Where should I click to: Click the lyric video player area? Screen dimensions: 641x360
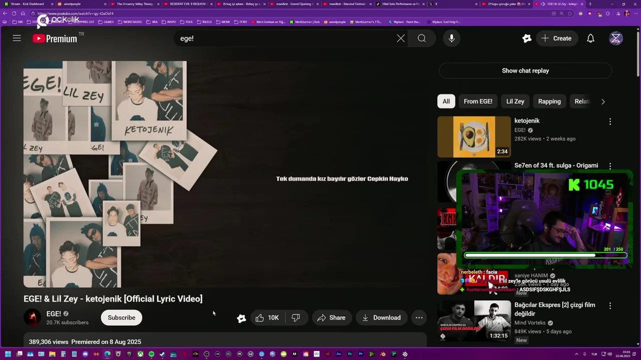coord(225,174)
